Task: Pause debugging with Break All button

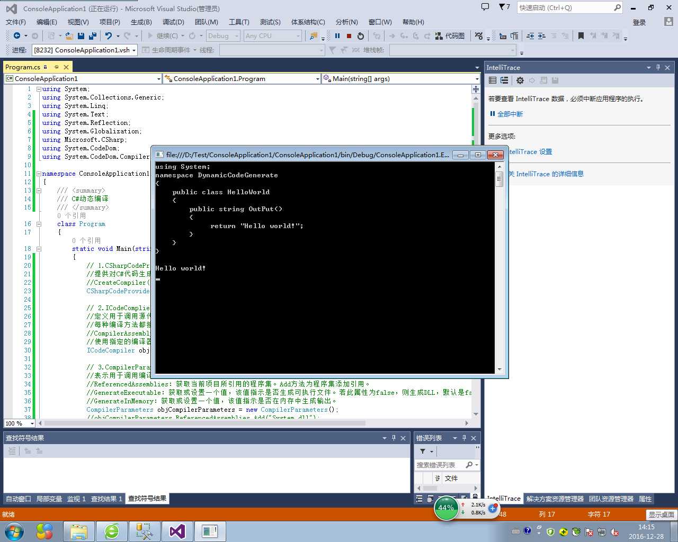Action: click(337, 36)
